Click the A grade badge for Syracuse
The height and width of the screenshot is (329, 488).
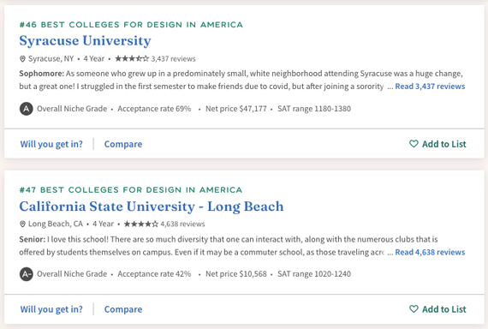point(27,109)
